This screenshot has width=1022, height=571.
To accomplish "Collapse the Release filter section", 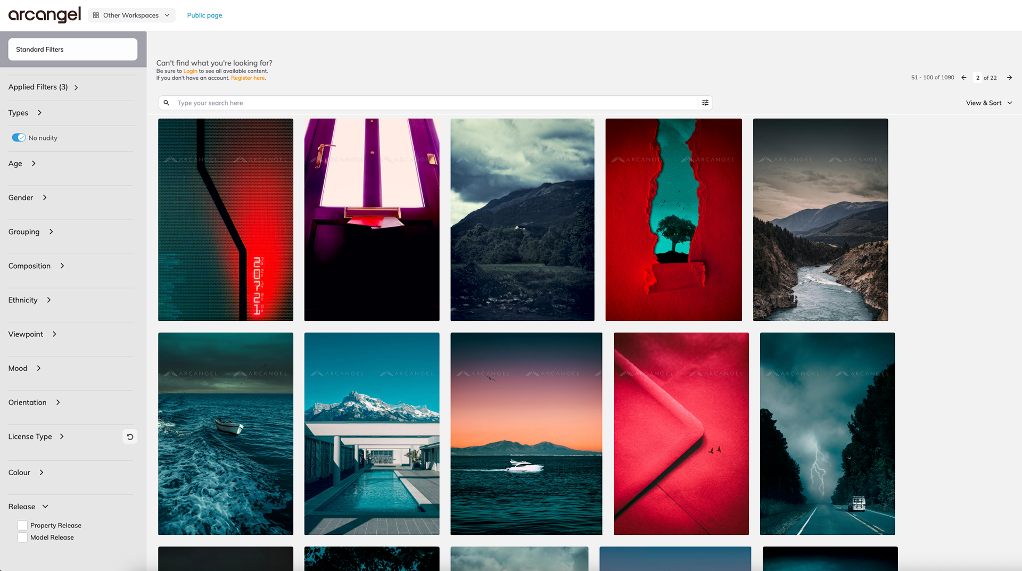I will tap(28, 507).
